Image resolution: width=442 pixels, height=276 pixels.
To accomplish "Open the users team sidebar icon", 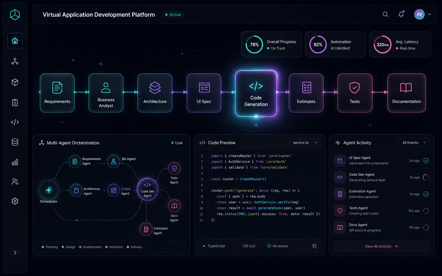I will click(x=15, y=182).
